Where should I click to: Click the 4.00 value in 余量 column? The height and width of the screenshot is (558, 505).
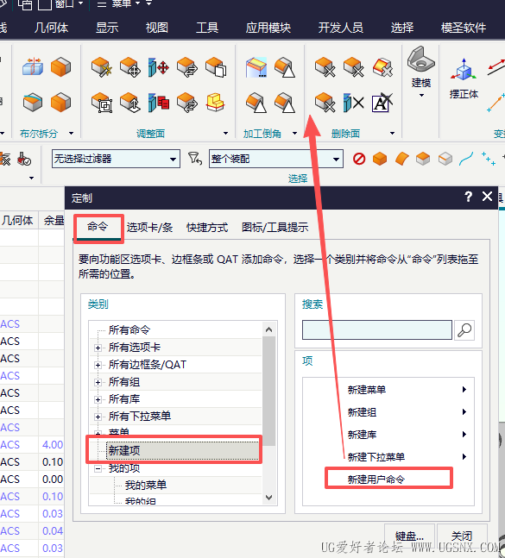point(53,445)
